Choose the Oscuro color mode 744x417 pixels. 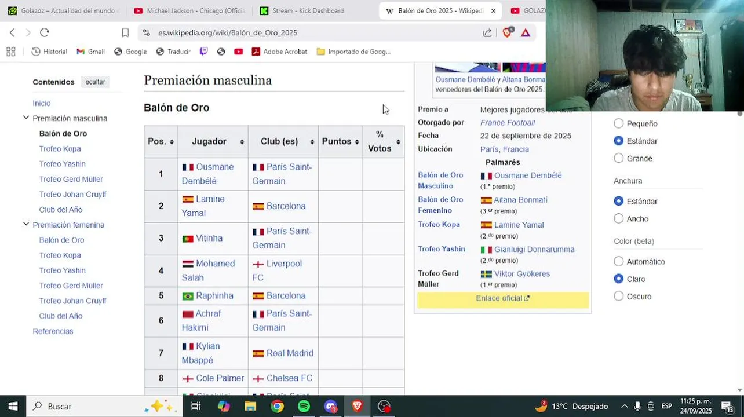619,296
